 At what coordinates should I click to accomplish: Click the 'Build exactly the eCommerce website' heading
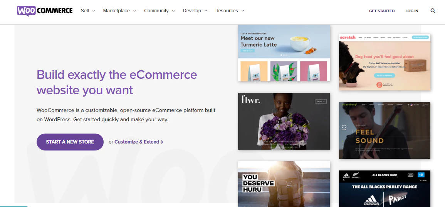[x=117, y=82]
